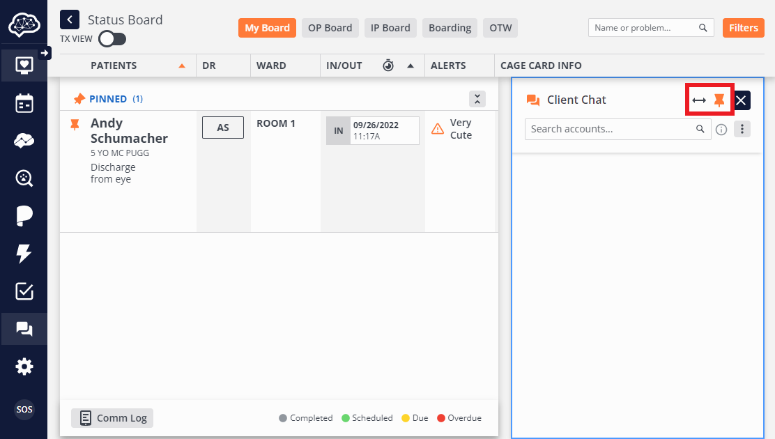Expand the sidebar with the arrow icon
The width and height of the screenshot is (775, 439).
(x=45, y=53)
